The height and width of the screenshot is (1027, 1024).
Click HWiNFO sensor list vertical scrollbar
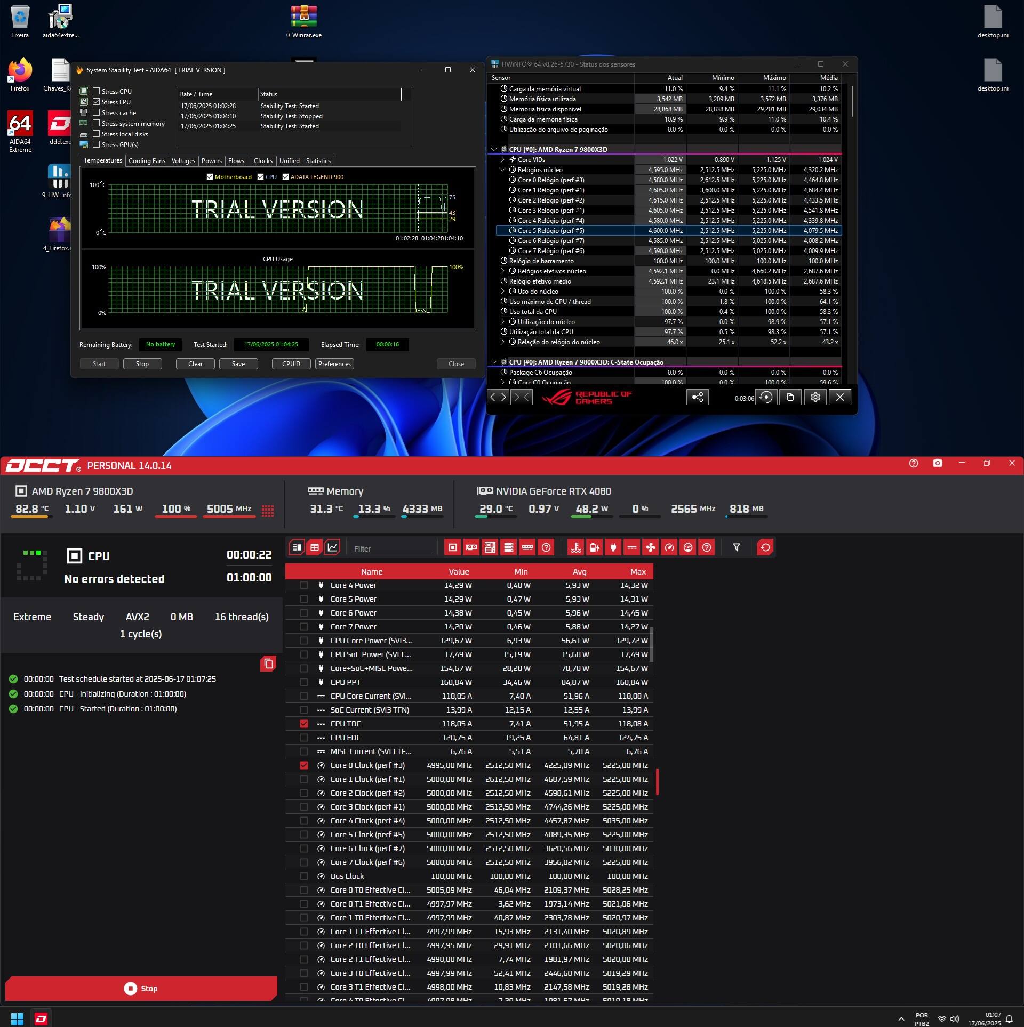tap(852, 101)
